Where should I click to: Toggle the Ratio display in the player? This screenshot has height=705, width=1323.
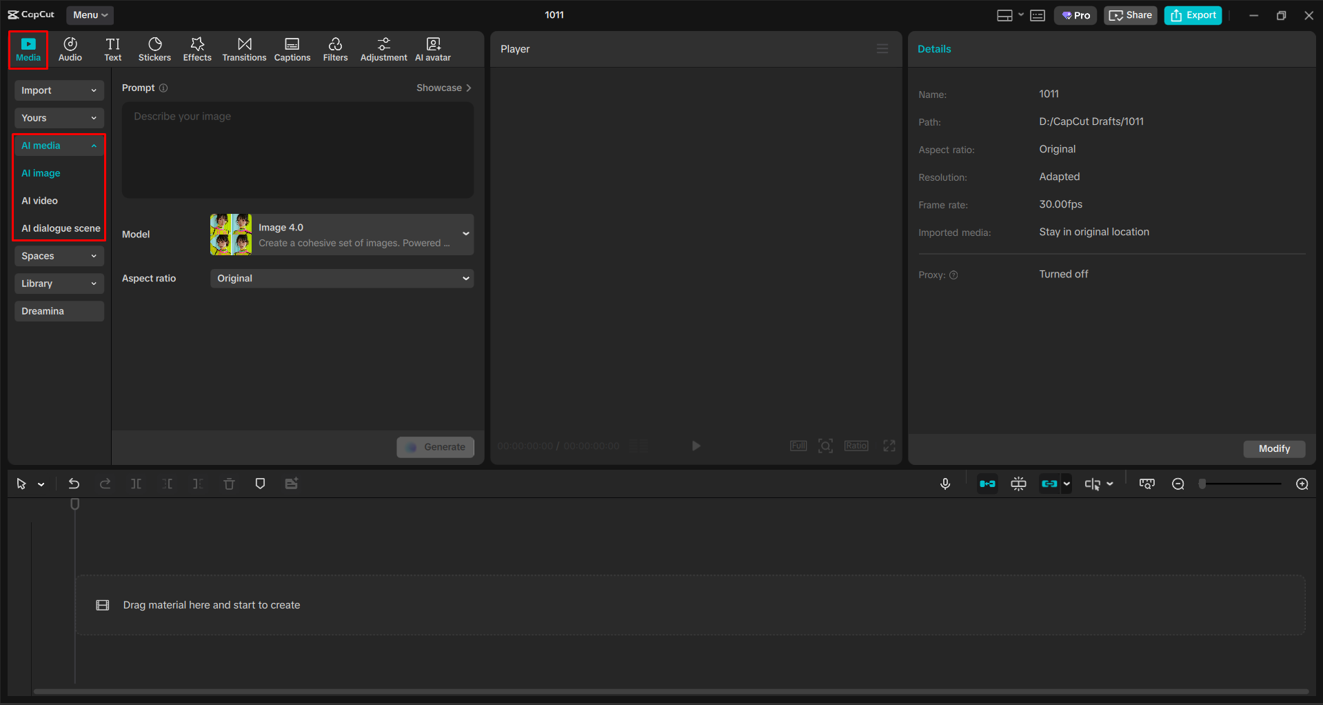856,446
